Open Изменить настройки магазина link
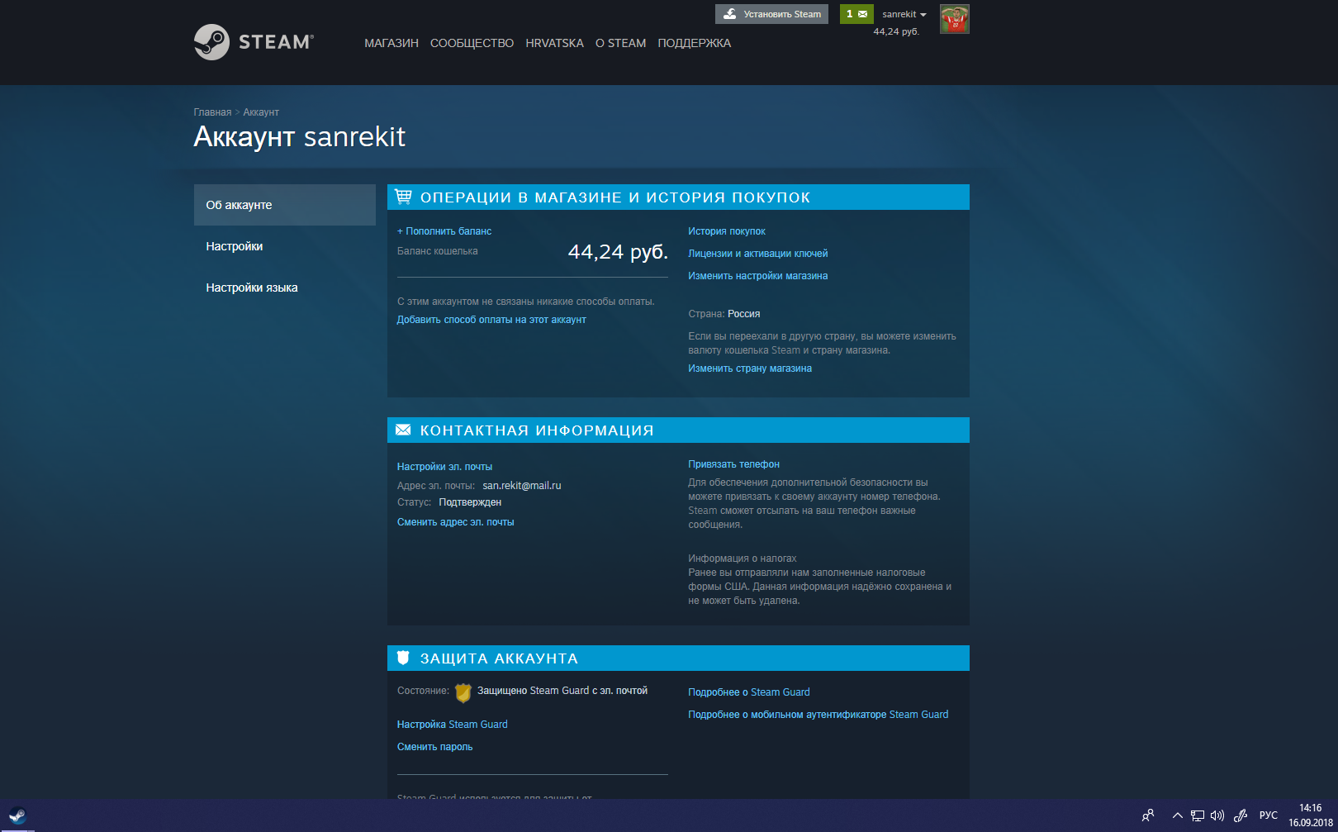The height and width of the screenshot is (832, 1338). pyautogui.click(x=757, y=276)
